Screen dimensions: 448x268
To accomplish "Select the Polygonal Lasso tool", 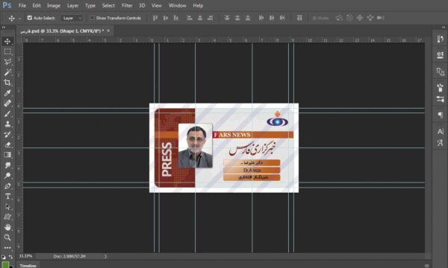I will click(7, 62).
